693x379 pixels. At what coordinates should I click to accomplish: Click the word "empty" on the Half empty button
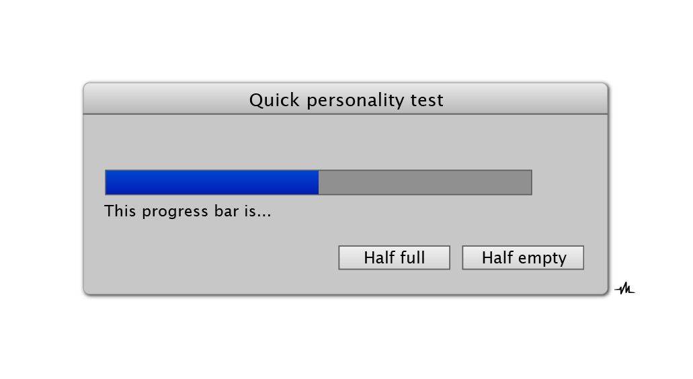542,258
